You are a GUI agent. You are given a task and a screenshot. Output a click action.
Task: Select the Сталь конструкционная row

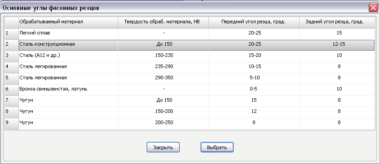pos(197,45)
